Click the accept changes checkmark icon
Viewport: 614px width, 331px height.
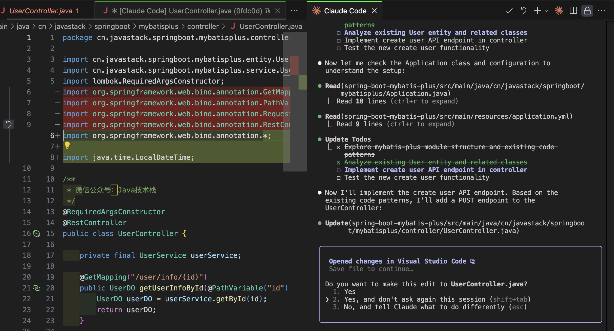[509, 11]
